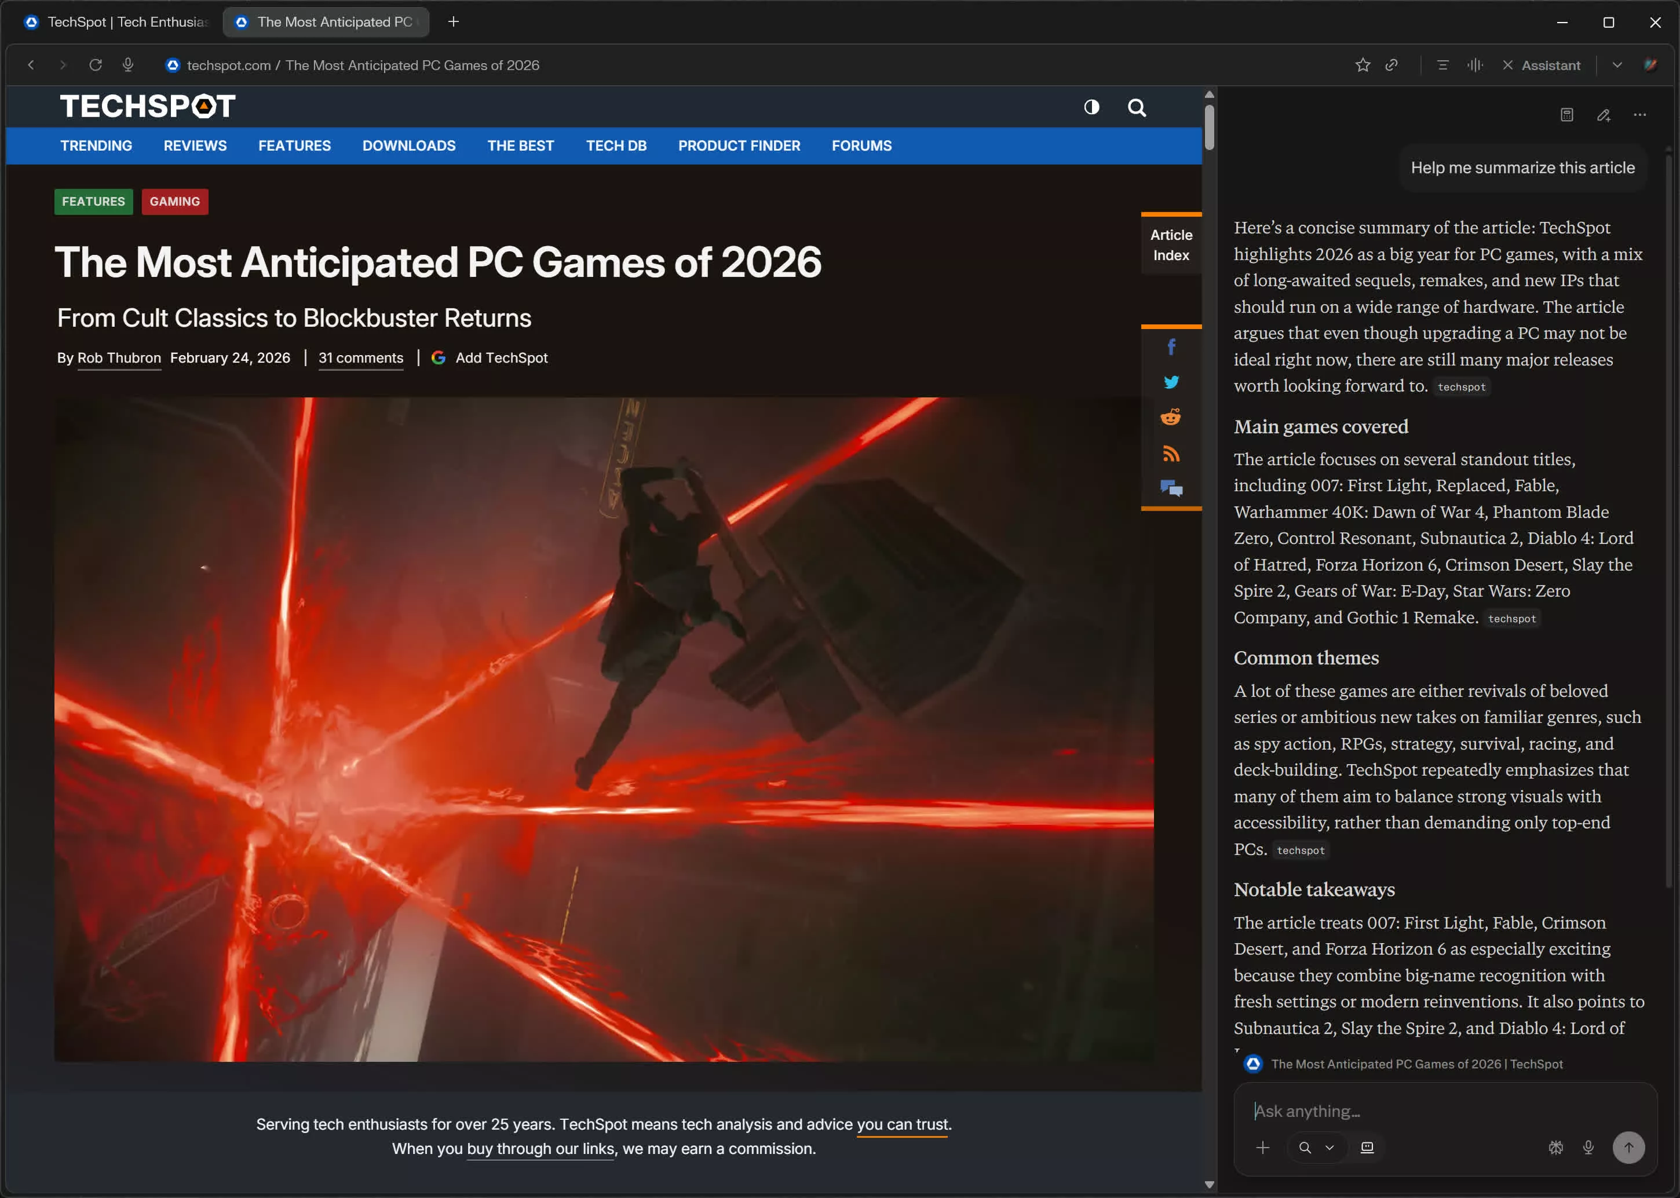Jump to comments via chat bubbles icon
This screenshot has width=1680, height=1198.
point(1170,488)
